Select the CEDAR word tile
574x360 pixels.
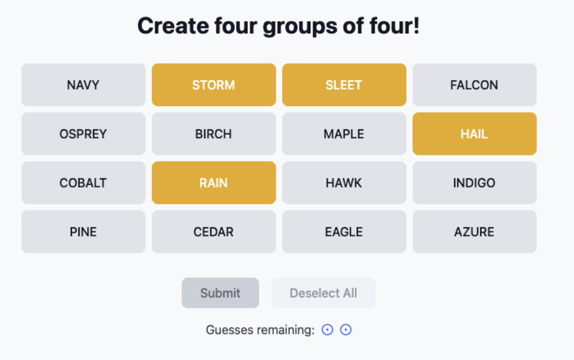point(214,232)
